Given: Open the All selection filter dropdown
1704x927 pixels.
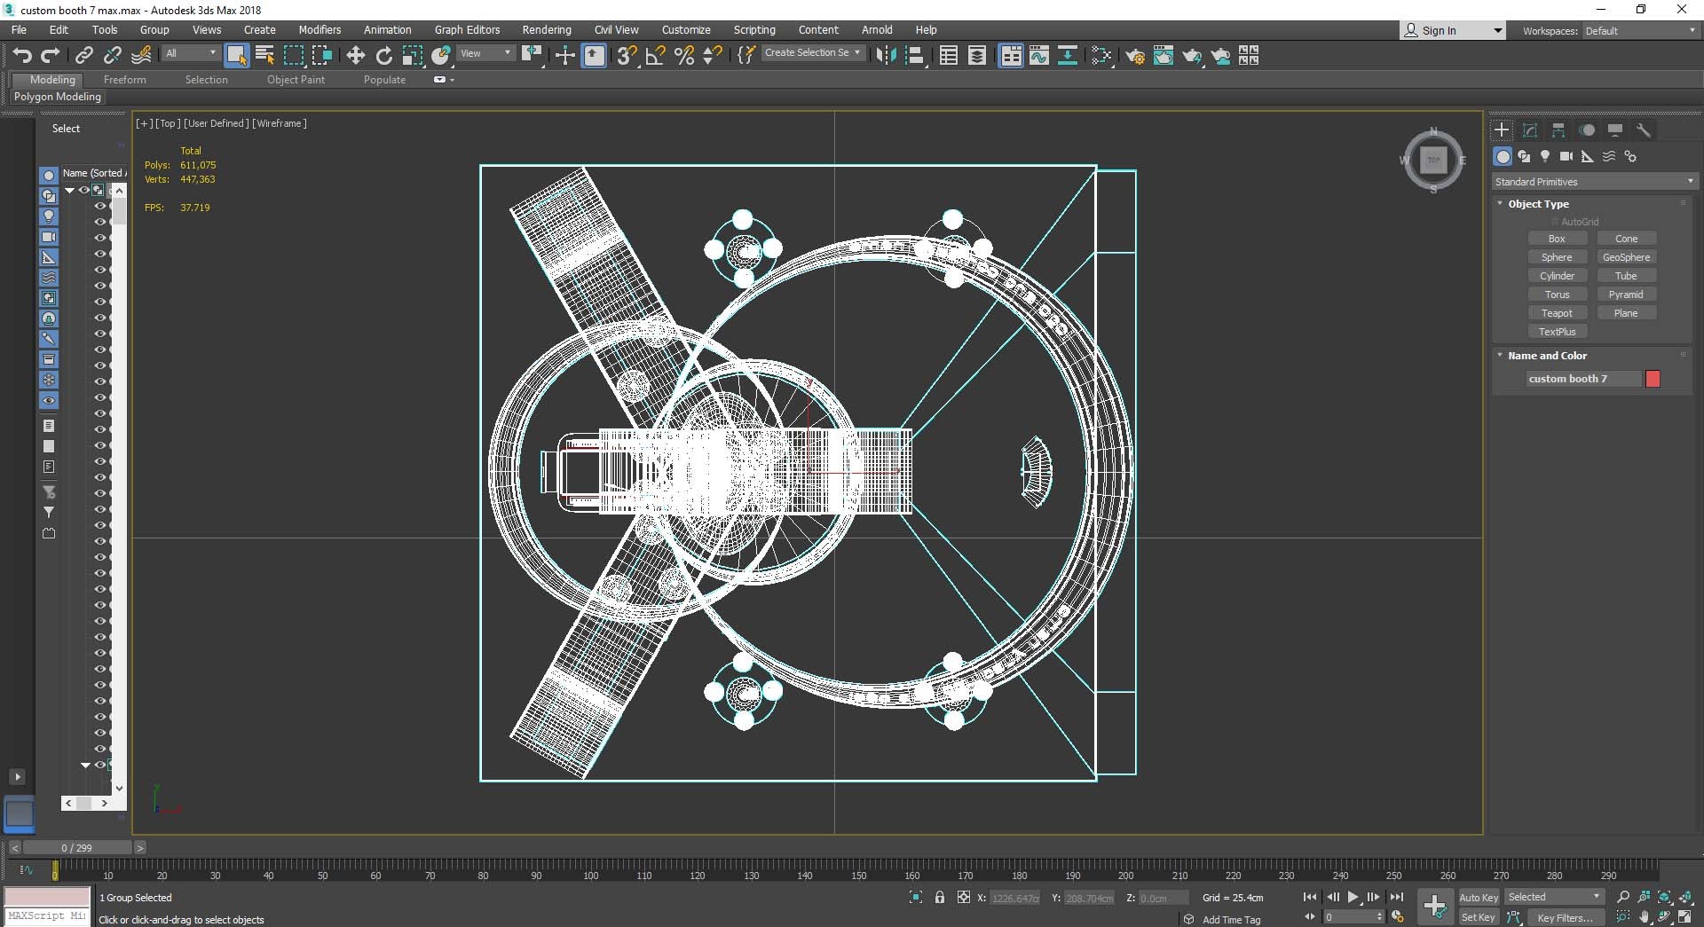Looking at the screenshot, I should point(191,53).
